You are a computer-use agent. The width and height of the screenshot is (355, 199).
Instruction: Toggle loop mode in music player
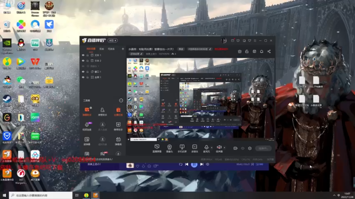pyautogui.click(x=181, y=165)
